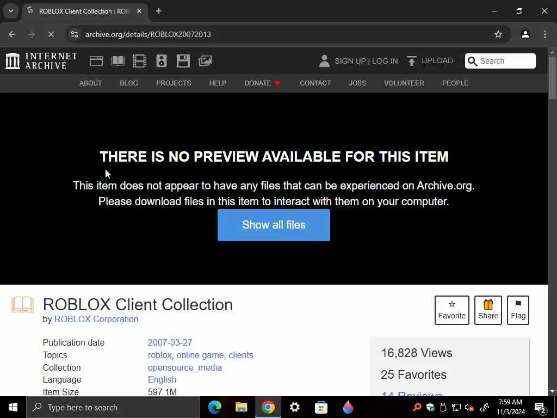
Task: Open the tab search dropdown arrow
Action: (x=11, y=11)
